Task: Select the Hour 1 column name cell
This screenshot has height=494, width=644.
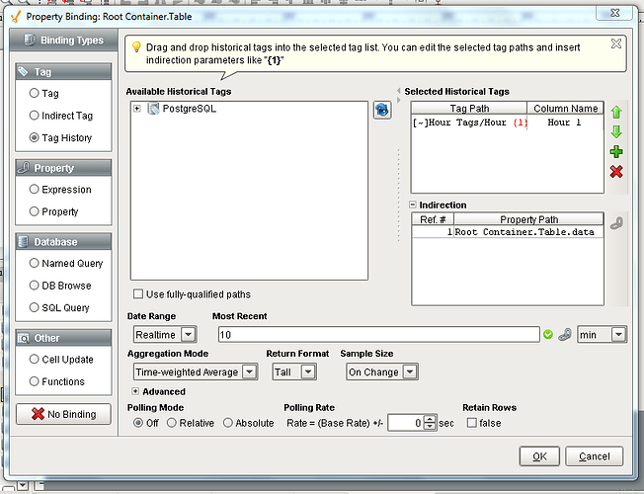Action: point(565,123)
